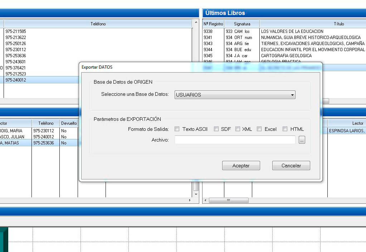Click the Título column header
This screenshot has width=366, height=252.
[338, 24]
